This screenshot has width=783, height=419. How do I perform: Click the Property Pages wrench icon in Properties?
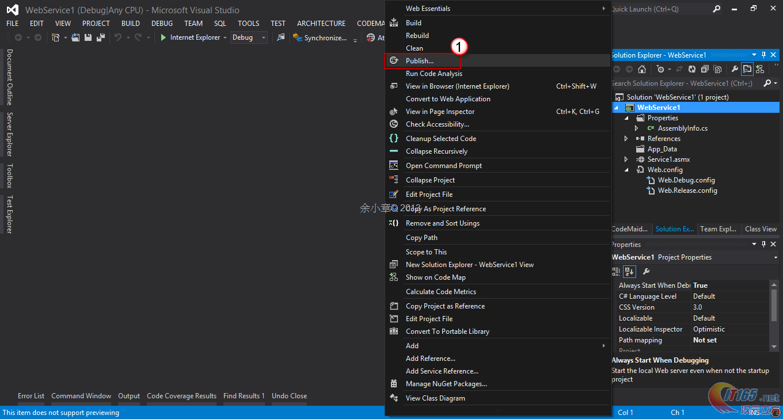click(646, 272)
